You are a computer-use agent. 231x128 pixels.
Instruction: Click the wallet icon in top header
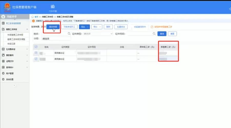53,7
